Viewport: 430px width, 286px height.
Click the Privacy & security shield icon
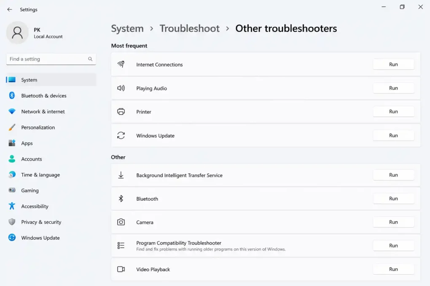coord(12,222)
